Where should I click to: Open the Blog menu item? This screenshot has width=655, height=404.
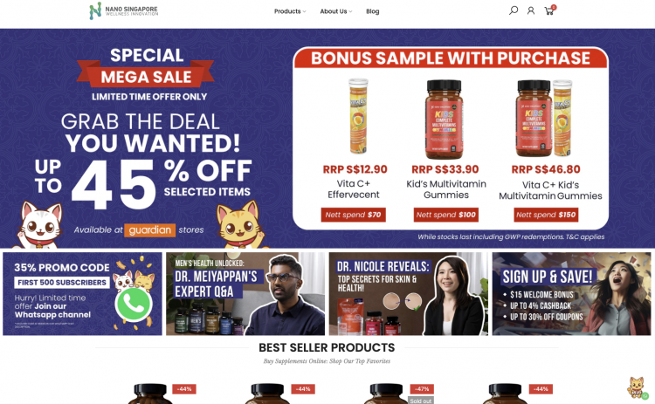tap(373, 11)
